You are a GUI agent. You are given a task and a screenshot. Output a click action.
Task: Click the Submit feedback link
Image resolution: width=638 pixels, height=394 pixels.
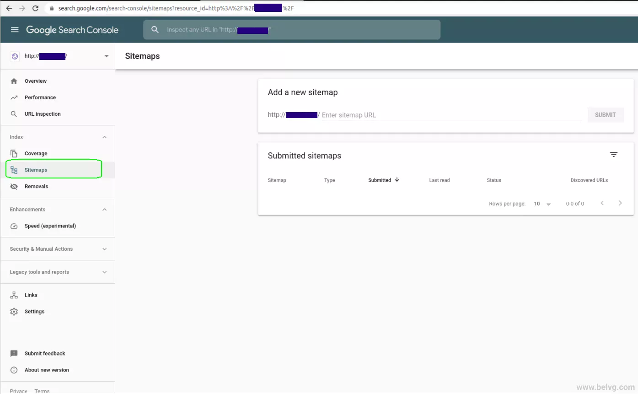(x=45, y=354)
